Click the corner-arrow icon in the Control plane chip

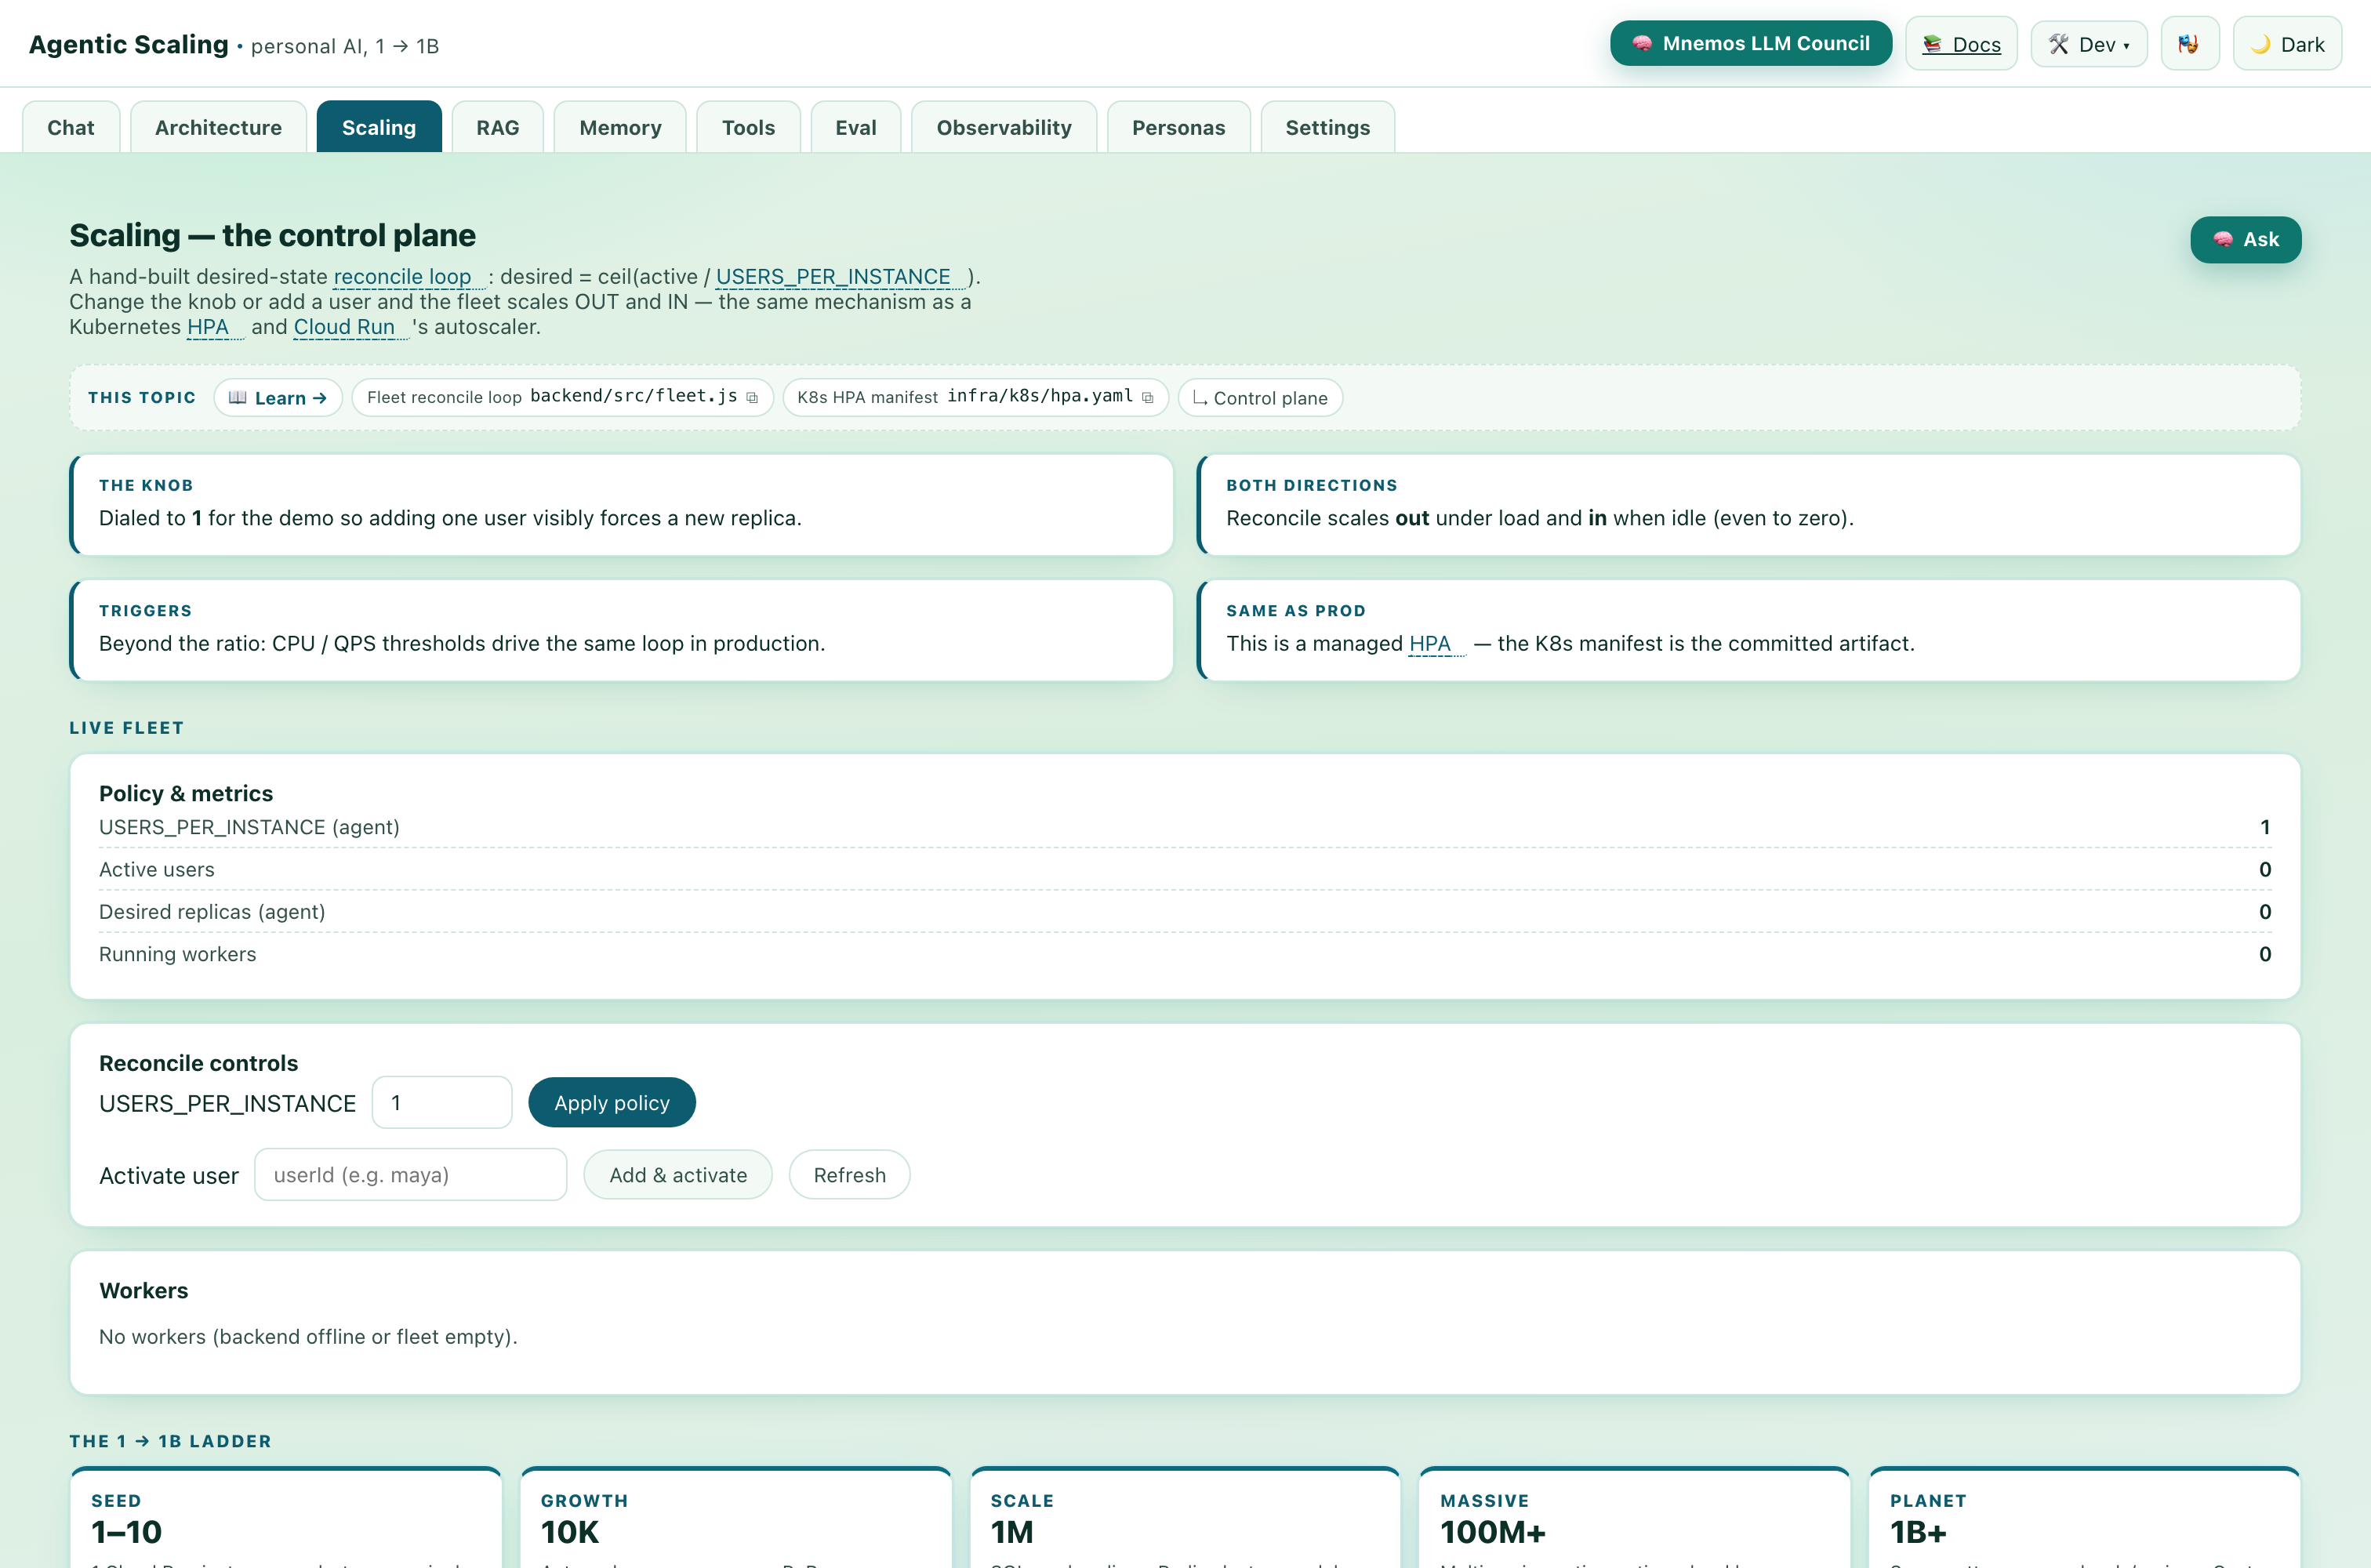pos(1199,398)
